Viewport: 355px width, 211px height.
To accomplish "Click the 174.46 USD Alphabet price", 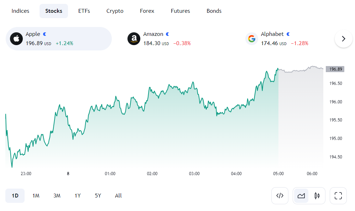I will pyautogui.click(x=274, y=43).
